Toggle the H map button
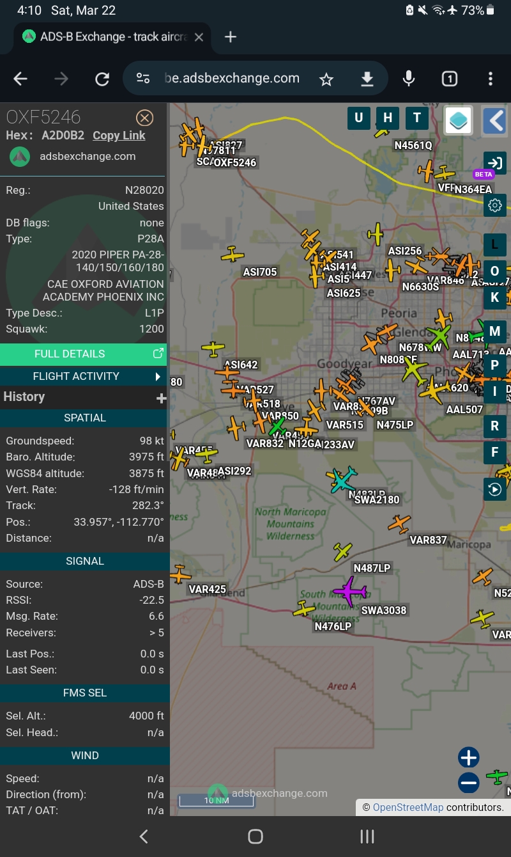The image size is (511, 857). point(388,118)
